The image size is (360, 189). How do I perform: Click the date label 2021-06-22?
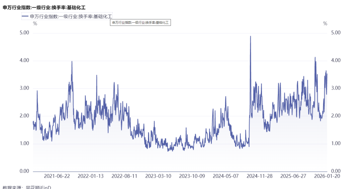coord(57,176)
